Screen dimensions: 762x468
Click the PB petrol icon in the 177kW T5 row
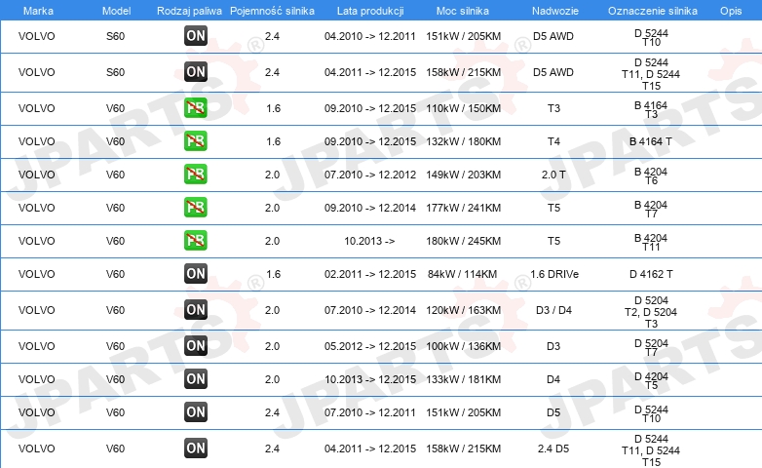pos(196,207)
